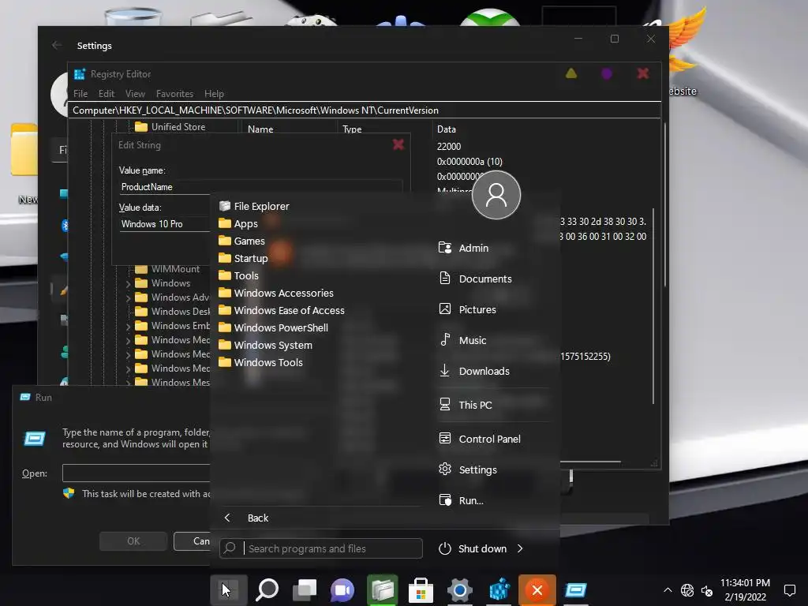Open the Startup folder in start menu
This screenshot has width=808, height=606.
(x=243, y=258)
